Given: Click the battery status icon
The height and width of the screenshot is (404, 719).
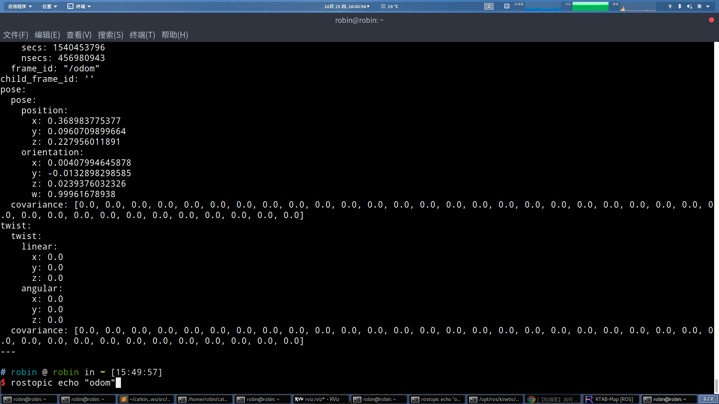Looking at the screenshot, I should [699, 6].
